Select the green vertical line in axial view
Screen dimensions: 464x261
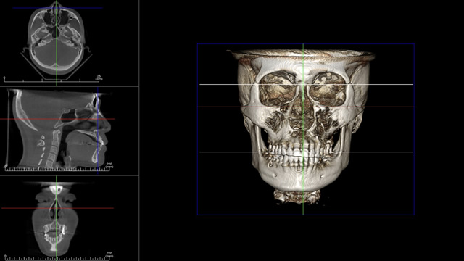57,43
